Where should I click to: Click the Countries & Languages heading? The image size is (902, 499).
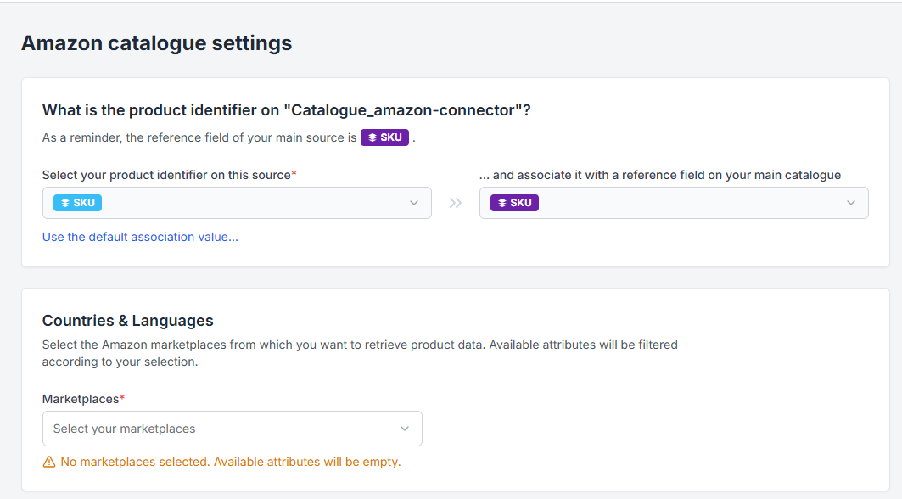click(x=128, y=321)
